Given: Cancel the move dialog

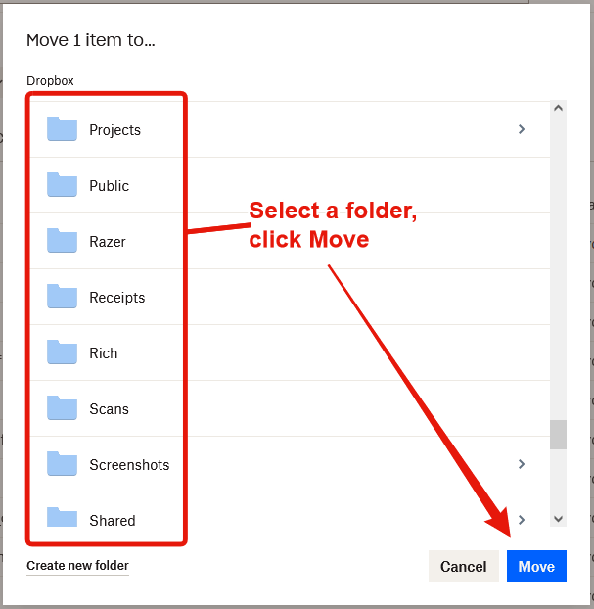Looking at the screenshot, I should point(464,567).
